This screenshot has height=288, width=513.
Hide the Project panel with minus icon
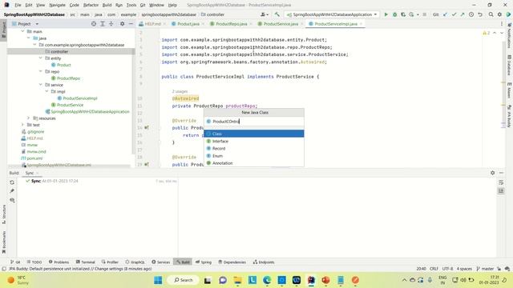tap(131, 24)
